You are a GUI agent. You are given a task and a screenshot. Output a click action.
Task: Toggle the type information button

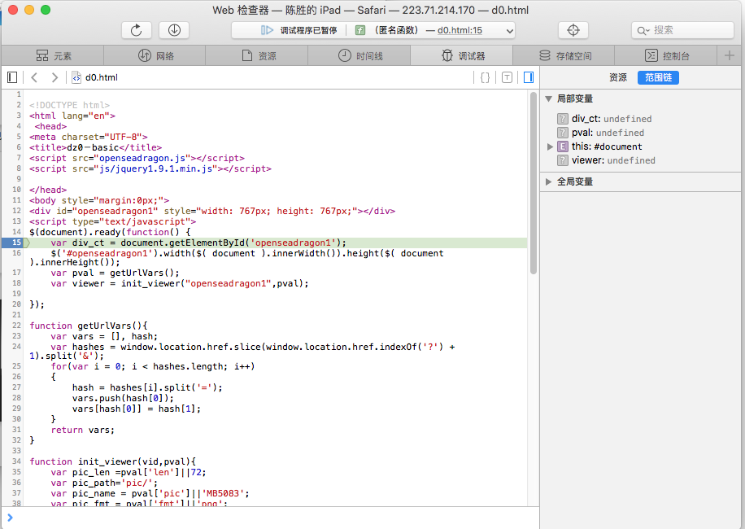[507, 77]
